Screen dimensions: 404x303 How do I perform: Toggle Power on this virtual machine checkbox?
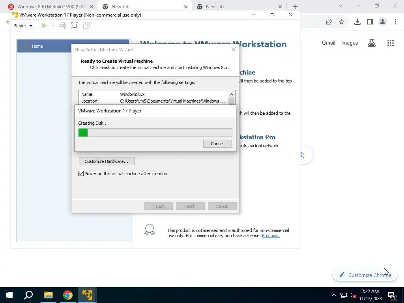(81, 174)
